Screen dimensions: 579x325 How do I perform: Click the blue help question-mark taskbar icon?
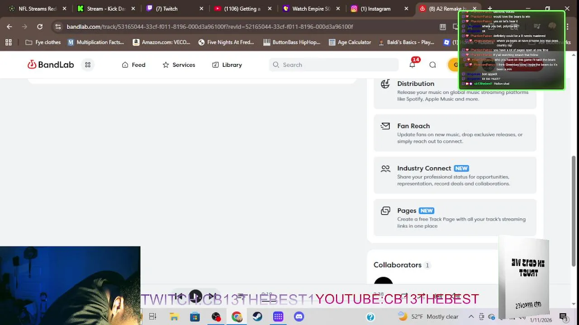pyautogui.click(x=370, y=317)
